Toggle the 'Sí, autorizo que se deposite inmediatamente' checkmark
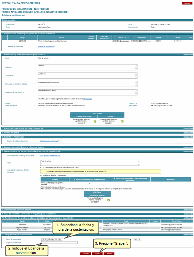This screenshot has height=257, width=194. tap(90, 184)
